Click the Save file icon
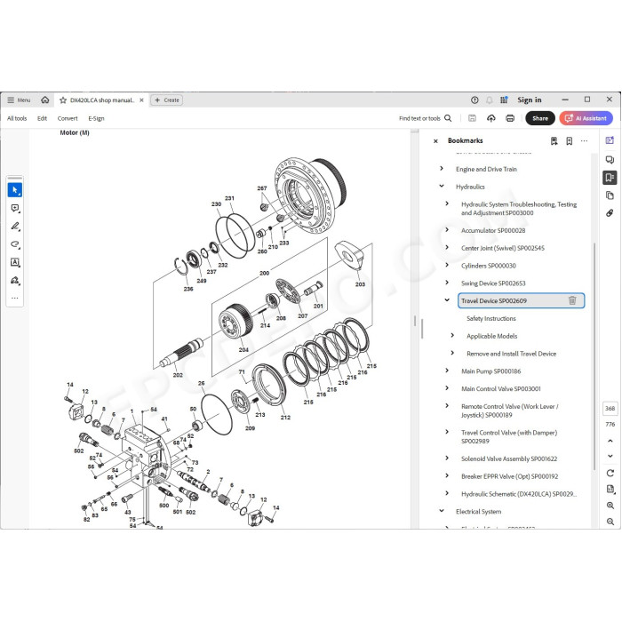Image resolution: width=622 pixels, height=622 pixels. tap(472, 118)
